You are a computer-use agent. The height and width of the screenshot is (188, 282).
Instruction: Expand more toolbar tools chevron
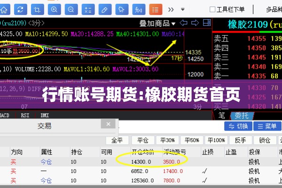tap(171, 9)
